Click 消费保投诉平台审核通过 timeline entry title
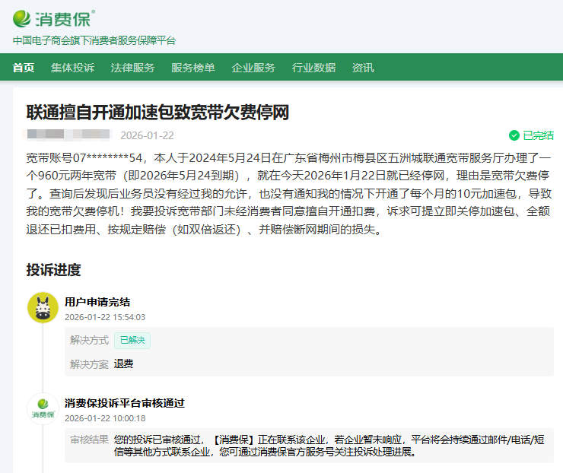563x473 pixels. tap(125, 403)
